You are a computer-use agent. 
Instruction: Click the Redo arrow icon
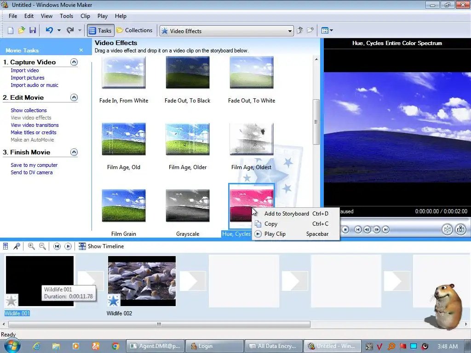(x=70, y=30)
